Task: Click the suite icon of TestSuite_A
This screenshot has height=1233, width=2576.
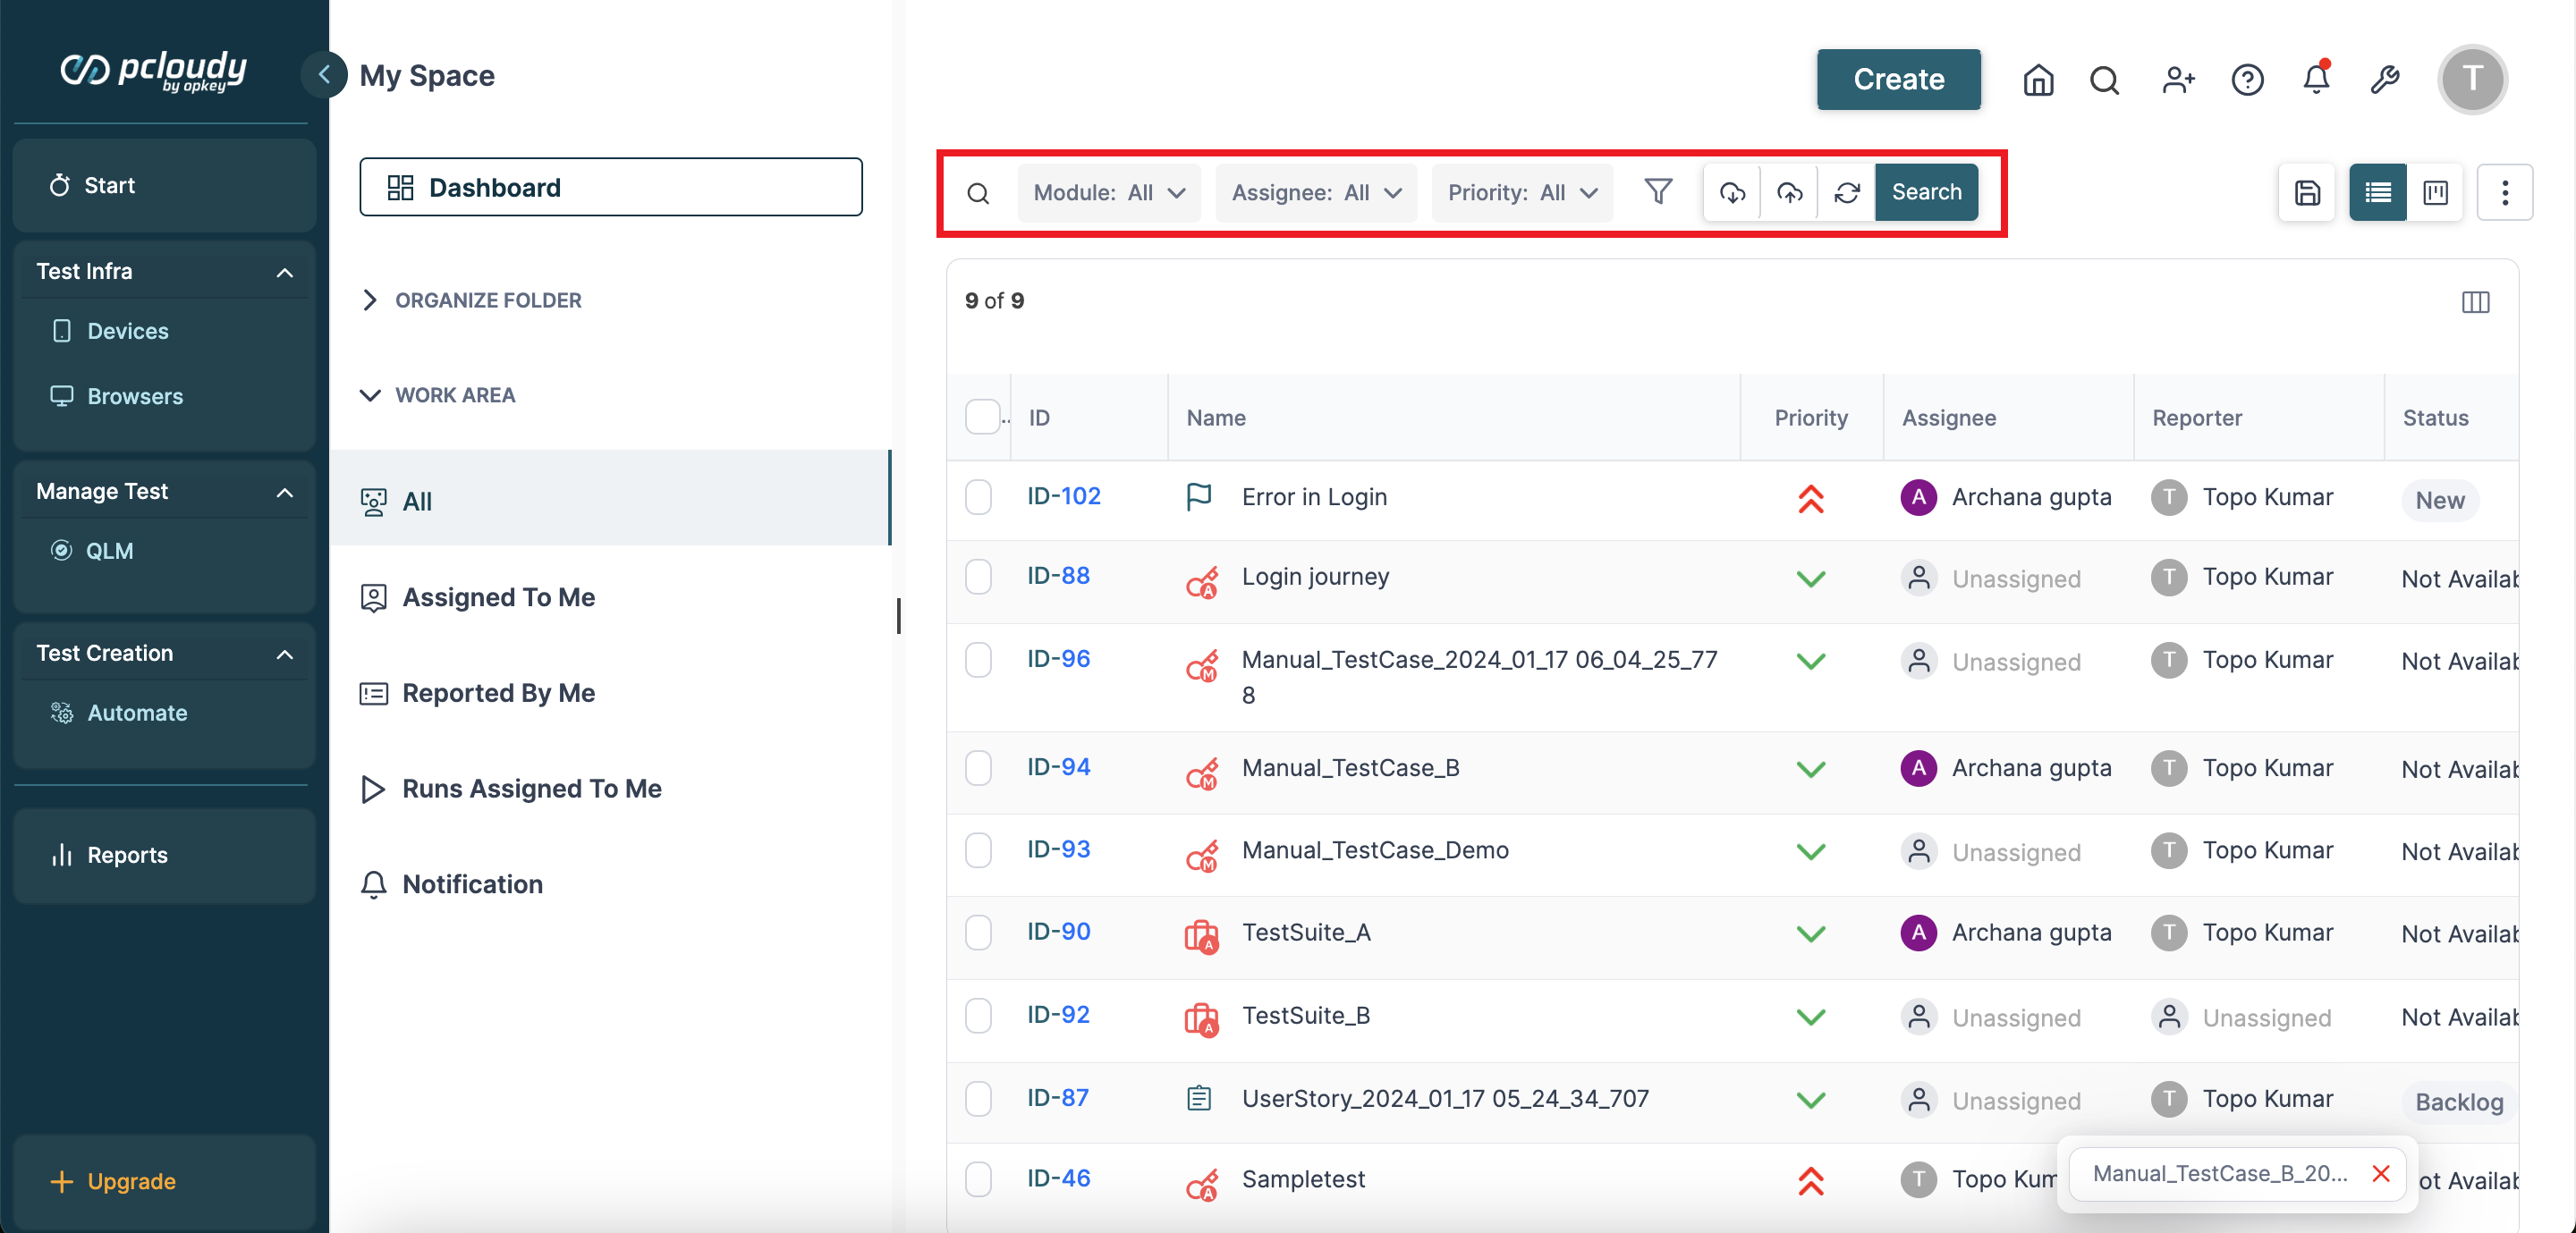Action: coord(1201,936)
